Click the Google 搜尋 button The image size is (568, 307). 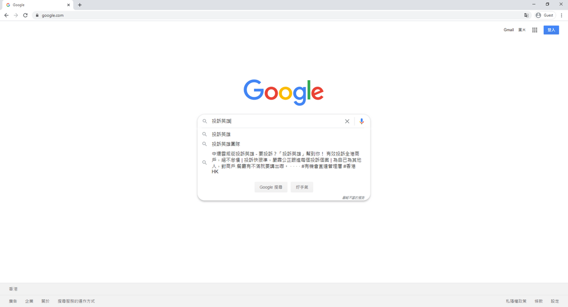click(271, 187)
